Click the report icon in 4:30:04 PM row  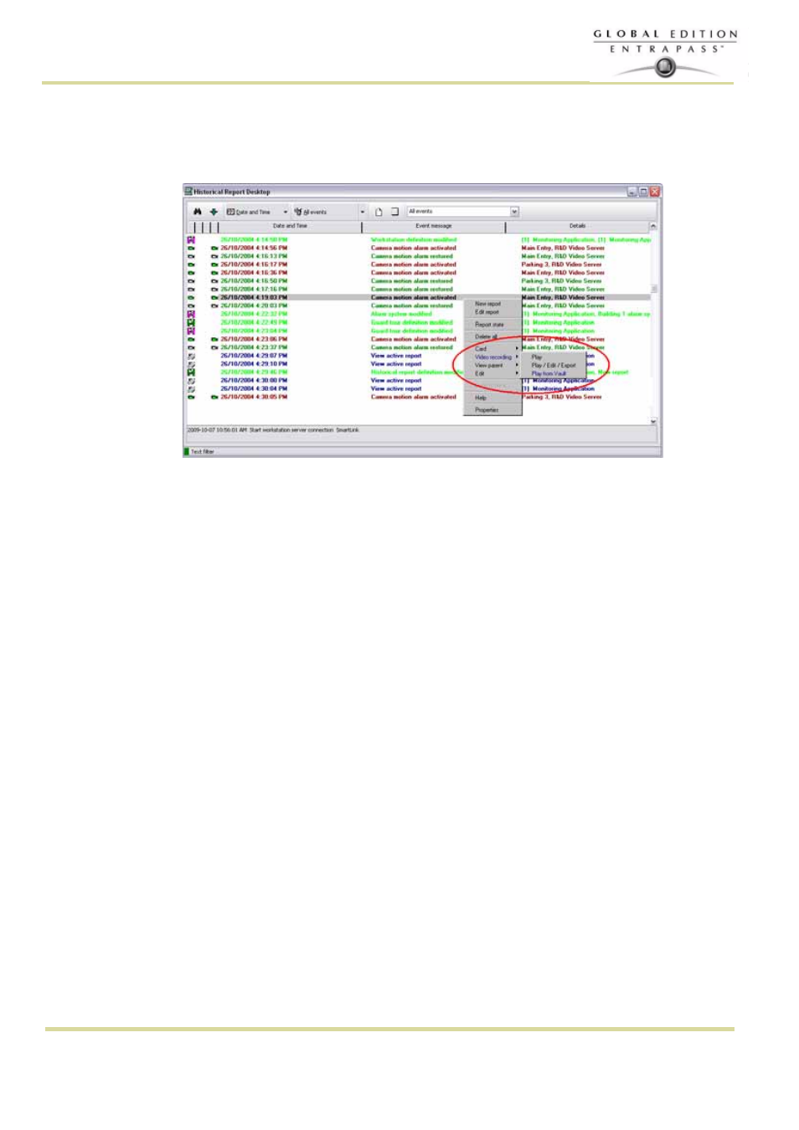191,389
